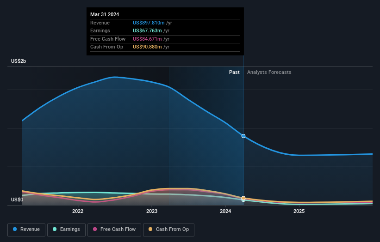Click the Revenue data point marker on chart
The image size is (380, 242).
243,136
